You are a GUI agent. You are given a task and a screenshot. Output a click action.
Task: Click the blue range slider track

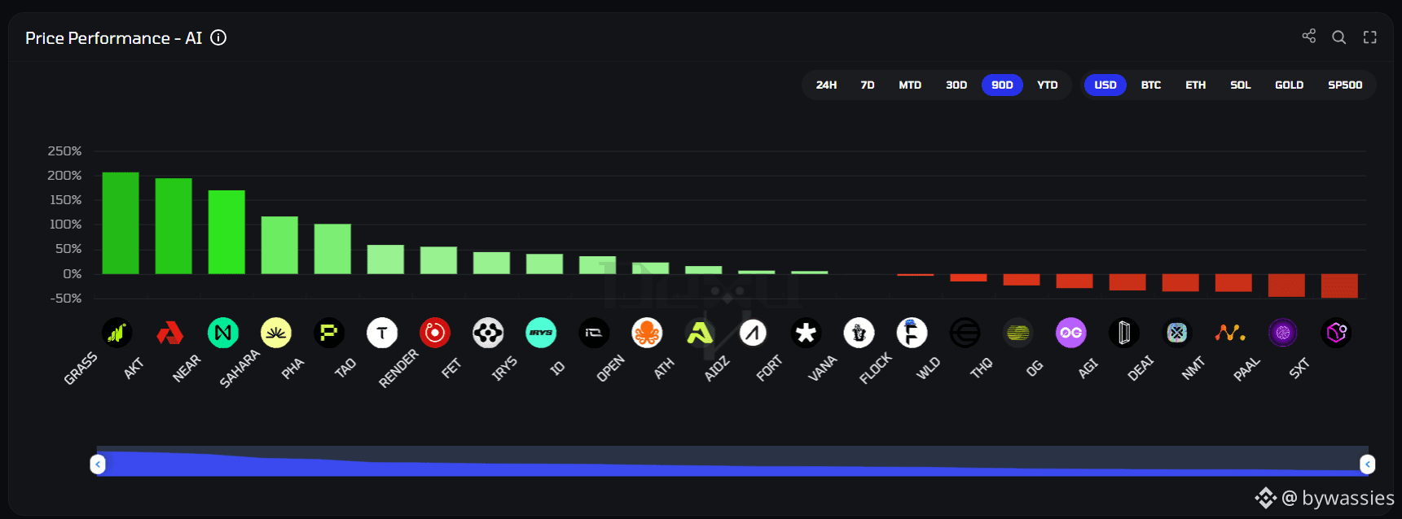[x=732, y=461]
